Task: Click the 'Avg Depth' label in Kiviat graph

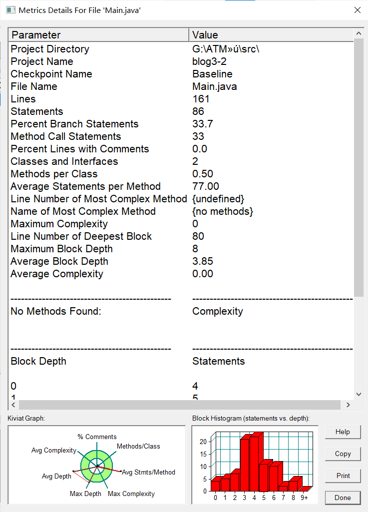Action: click(x=56, y=476)
